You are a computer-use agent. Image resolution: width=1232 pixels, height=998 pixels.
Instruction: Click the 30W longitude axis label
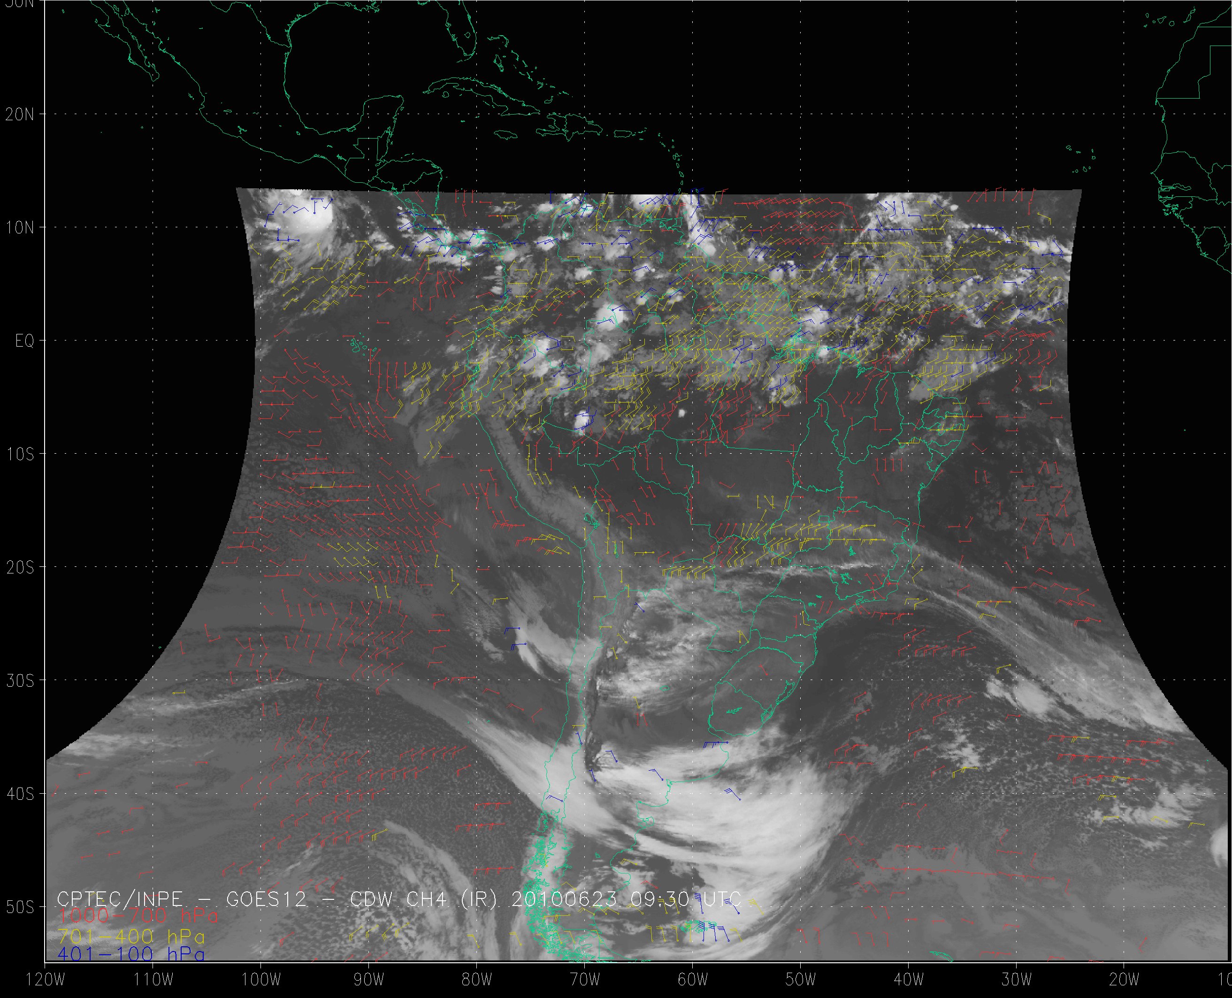[1017, 980]
